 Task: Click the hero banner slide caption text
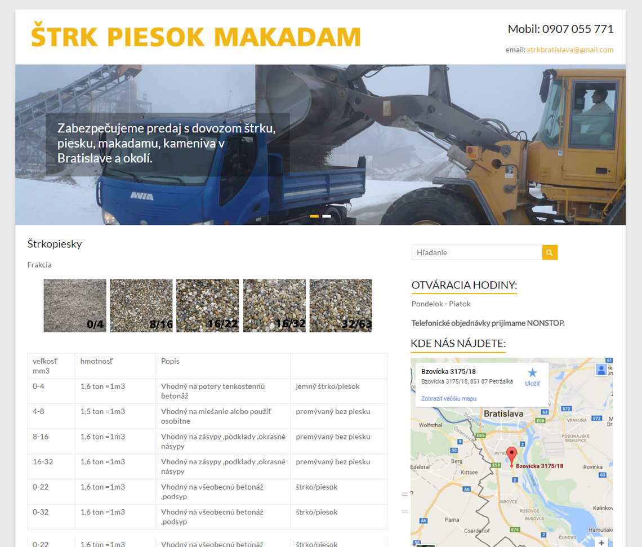click(x=167, y=144)
